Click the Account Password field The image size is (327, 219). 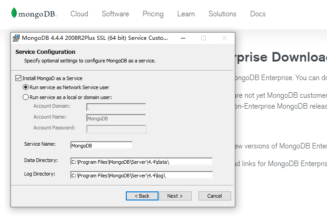click(x=116, y=129)
